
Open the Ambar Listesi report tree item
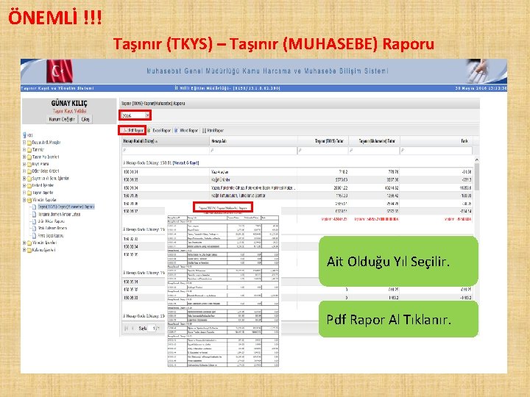click(59, 214)
